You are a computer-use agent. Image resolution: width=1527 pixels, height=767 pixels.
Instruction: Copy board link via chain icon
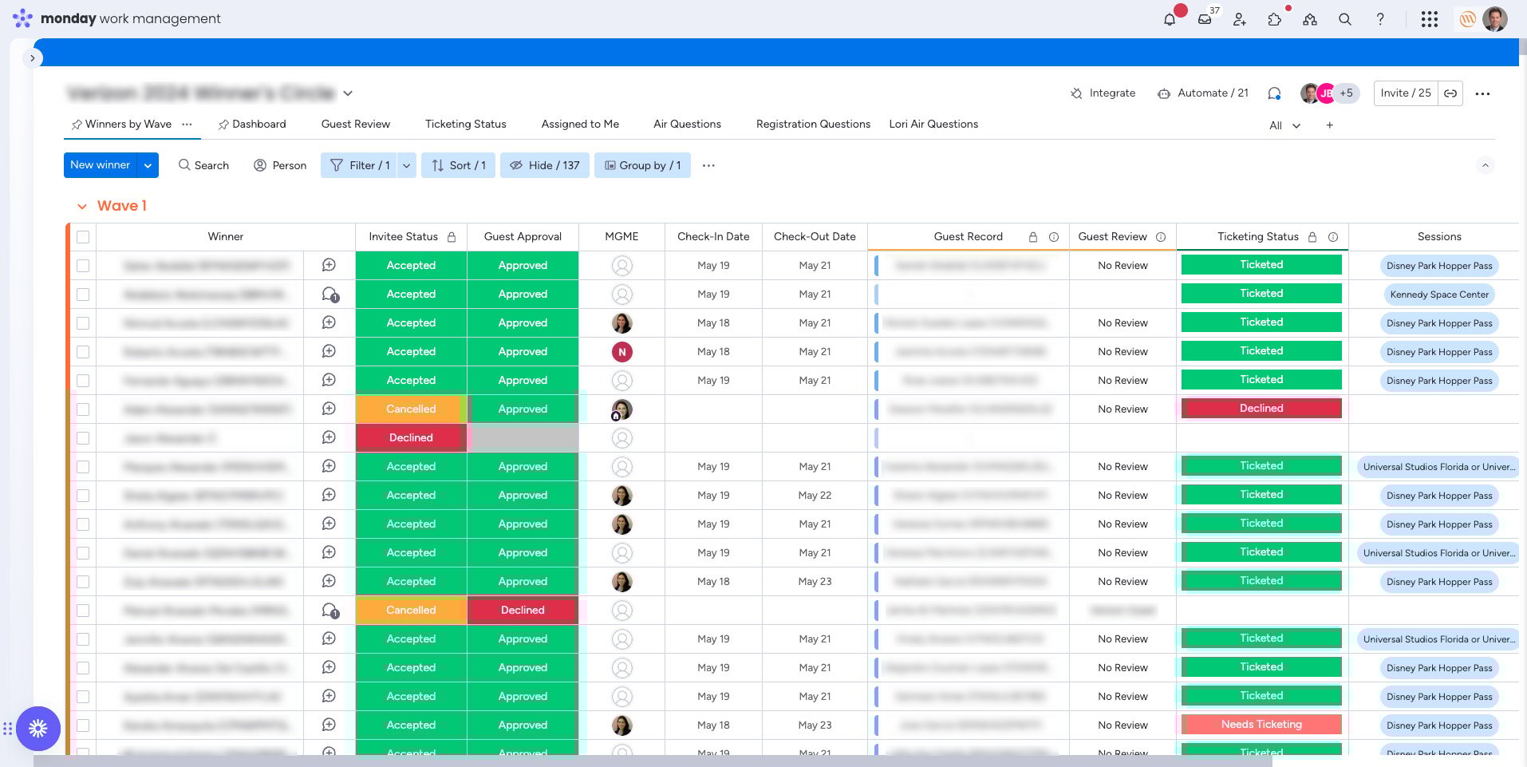pos(1450,93)
